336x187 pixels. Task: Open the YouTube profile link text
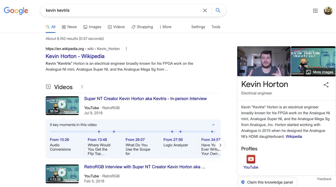pos(251,167)
